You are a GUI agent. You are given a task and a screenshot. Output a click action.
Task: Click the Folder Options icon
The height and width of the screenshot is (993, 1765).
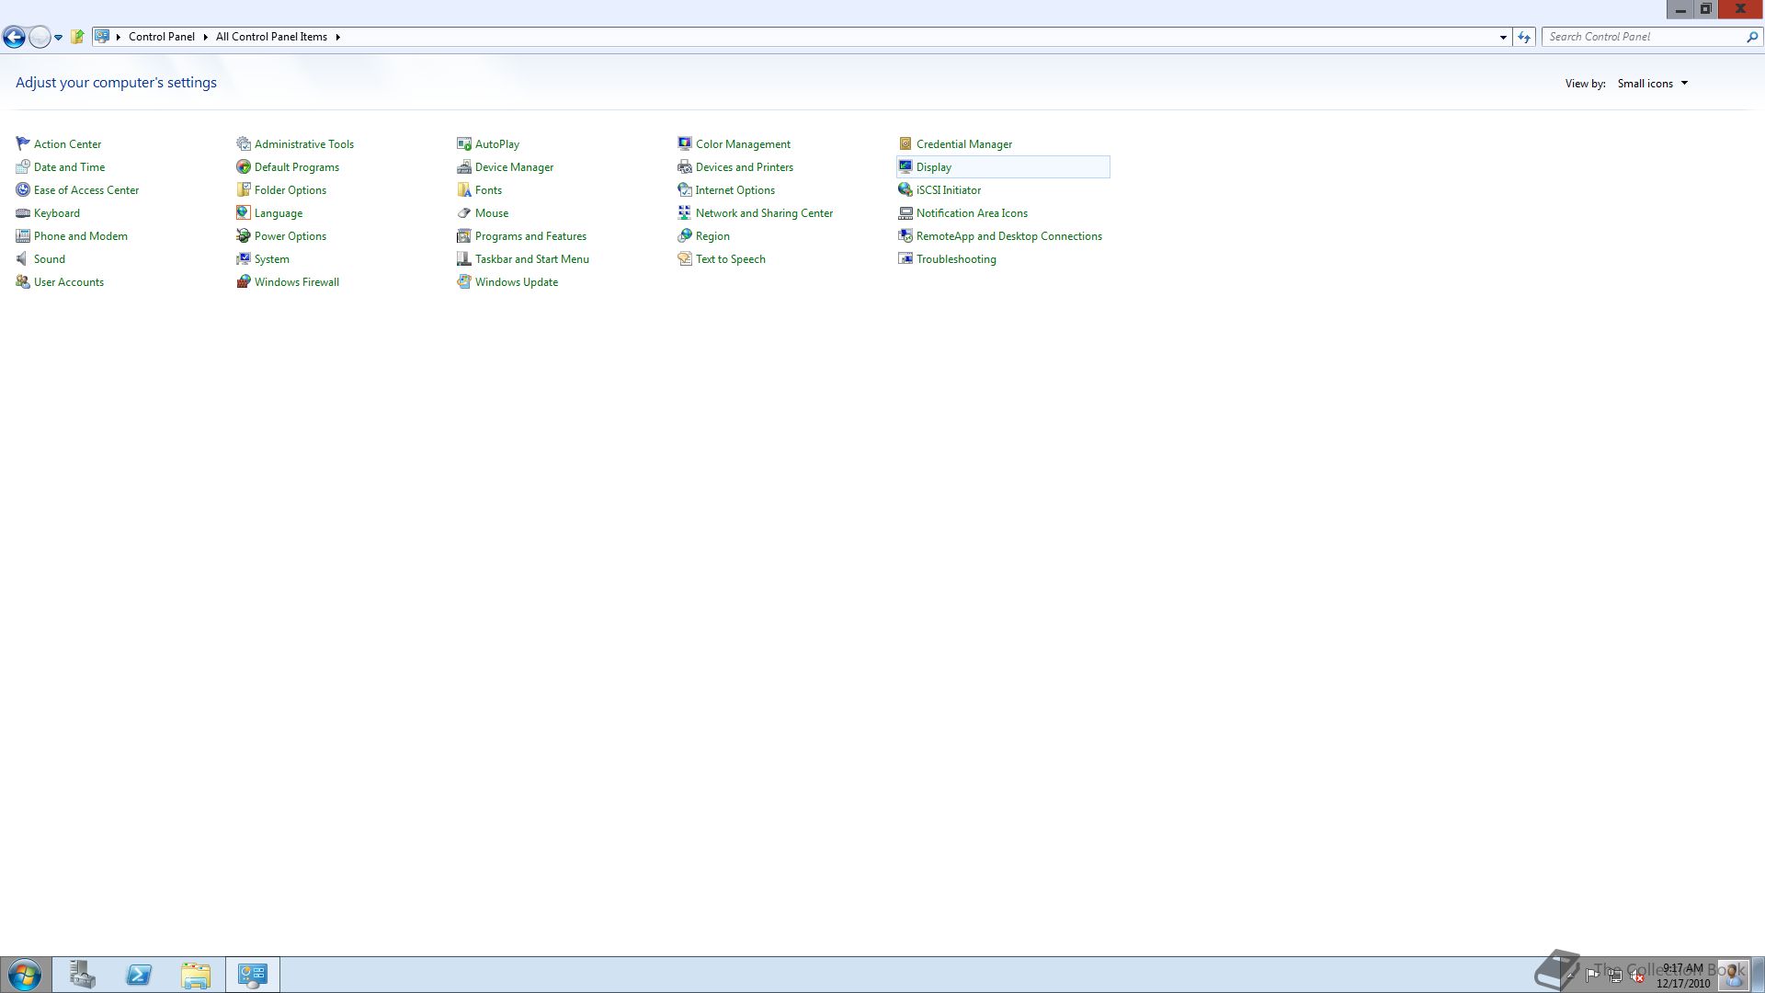point(244,189)
